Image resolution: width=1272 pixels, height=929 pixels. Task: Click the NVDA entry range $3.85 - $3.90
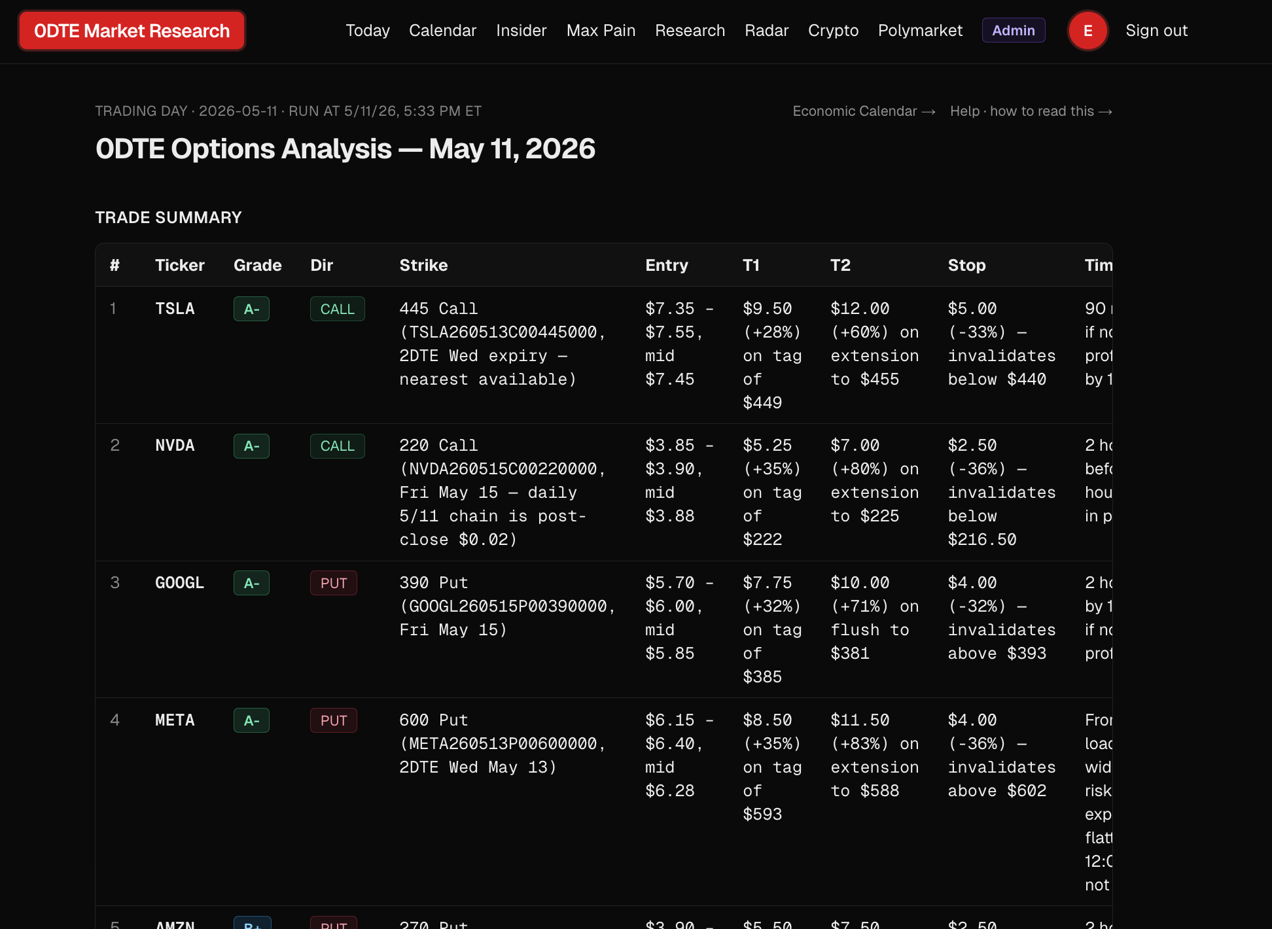(x=679, y=457)
